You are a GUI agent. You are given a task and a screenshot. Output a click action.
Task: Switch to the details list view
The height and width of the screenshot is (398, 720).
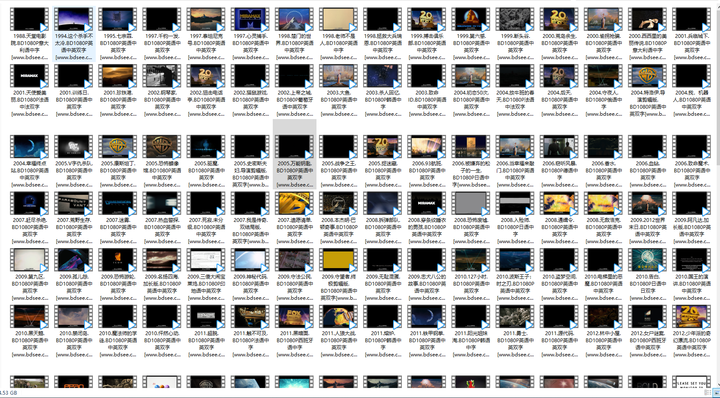click(x=708, y=393)
